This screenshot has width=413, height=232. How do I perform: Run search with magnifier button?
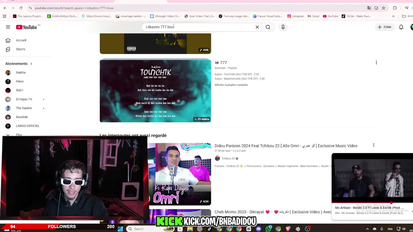268,27
